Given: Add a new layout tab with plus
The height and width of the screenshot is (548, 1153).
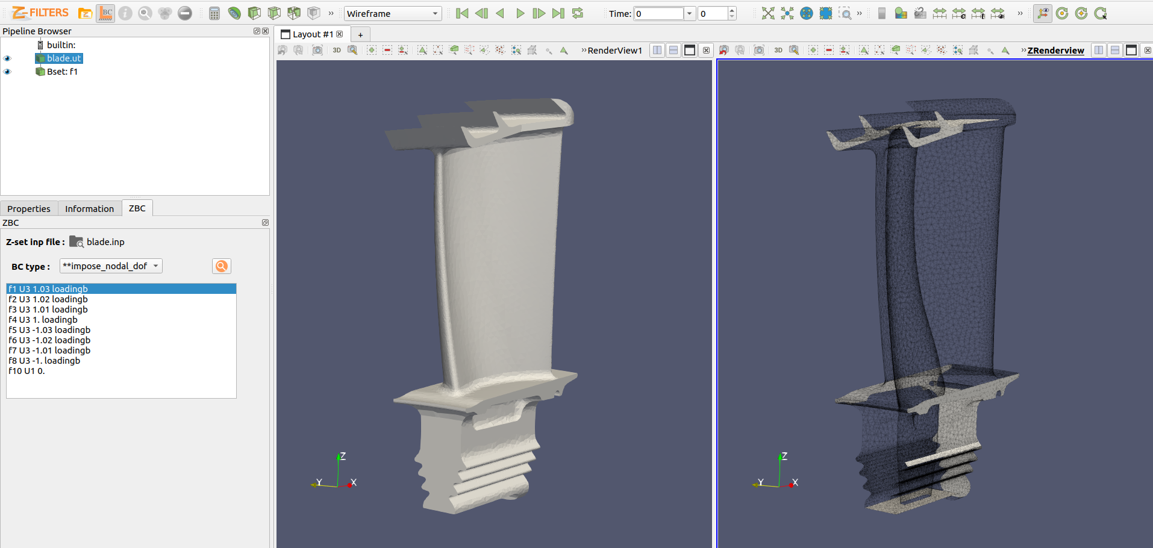Looking at the screenshot, I should click(x=360, y=34).
